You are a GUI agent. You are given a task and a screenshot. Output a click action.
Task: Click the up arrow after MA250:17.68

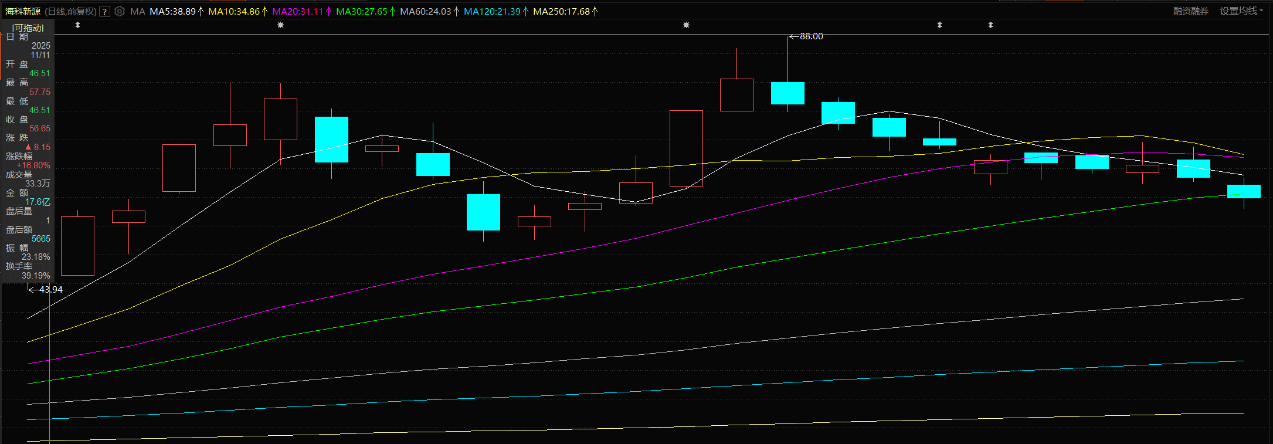pos(595,12)
